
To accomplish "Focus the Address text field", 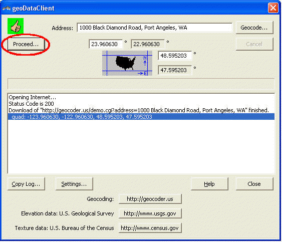I will point(155,28).
